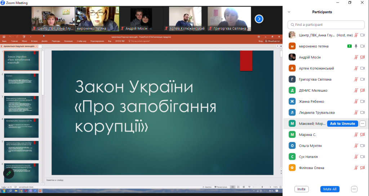This screenshot has height=196, width=369.
Task: Click the camera icon for Артем Котюжинський
Action: pyautogui.click(x=363, y=68)
